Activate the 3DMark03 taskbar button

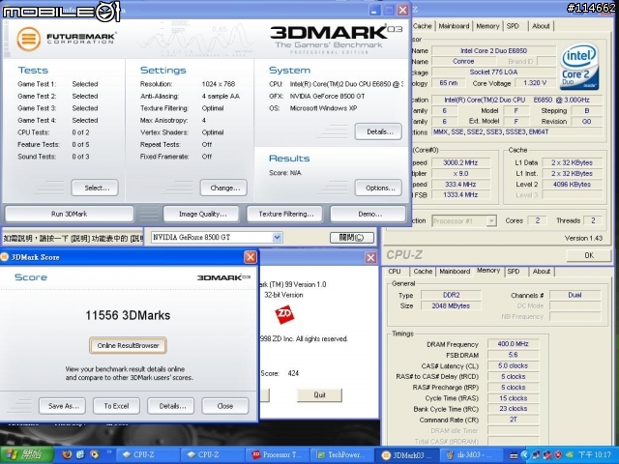click(x=406, y=455)
